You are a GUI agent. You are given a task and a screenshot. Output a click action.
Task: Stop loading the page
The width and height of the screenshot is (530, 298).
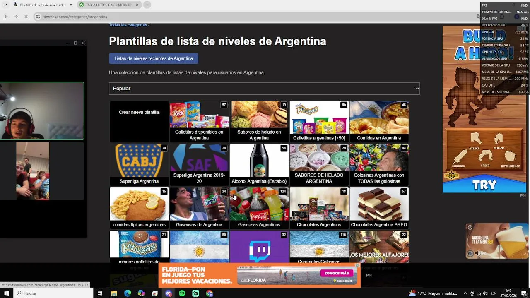tap(26, 17)
